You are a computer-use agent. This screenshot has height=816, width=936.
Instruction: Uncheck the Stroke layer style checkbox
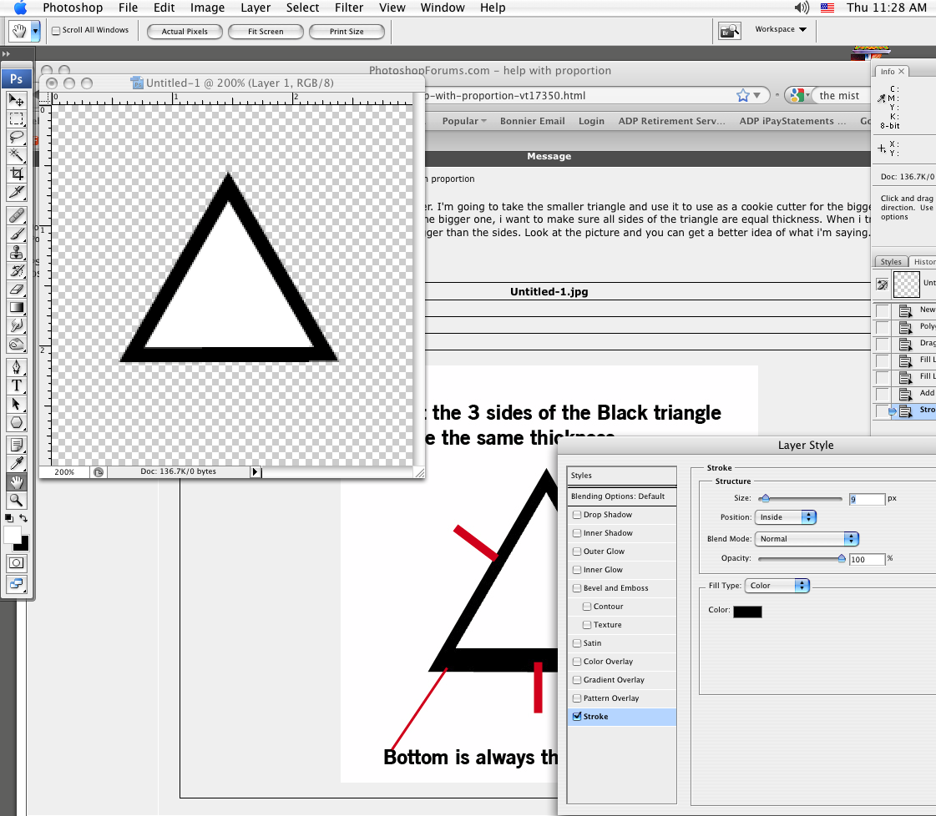pos(577,717)
